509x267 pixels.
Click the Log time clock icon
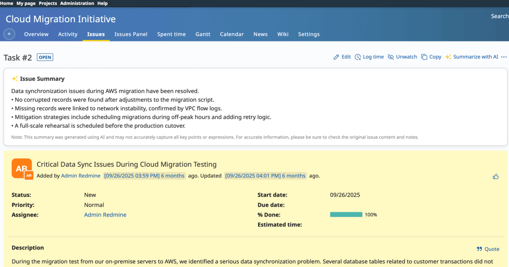358,56
